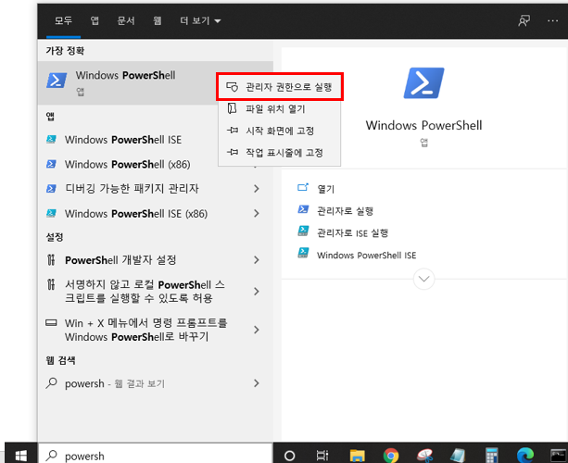Expand more actions with circular chevron
The image size is (568, 463).
(423, 279)
